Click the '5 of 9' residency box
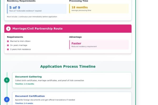158x105 pixels. [x=37, y=9]
